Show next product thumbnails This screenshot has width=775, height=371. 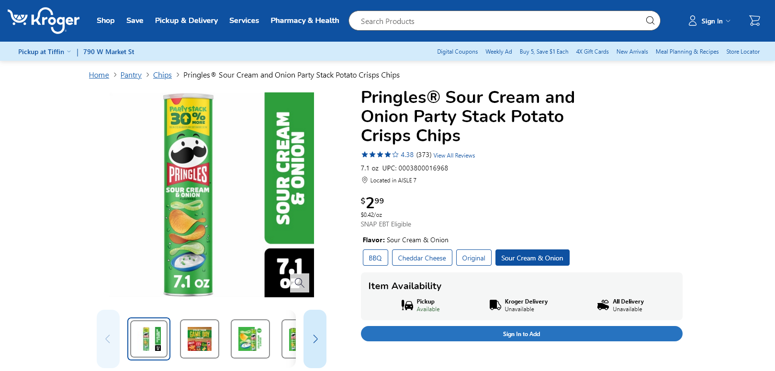(315, 339)
